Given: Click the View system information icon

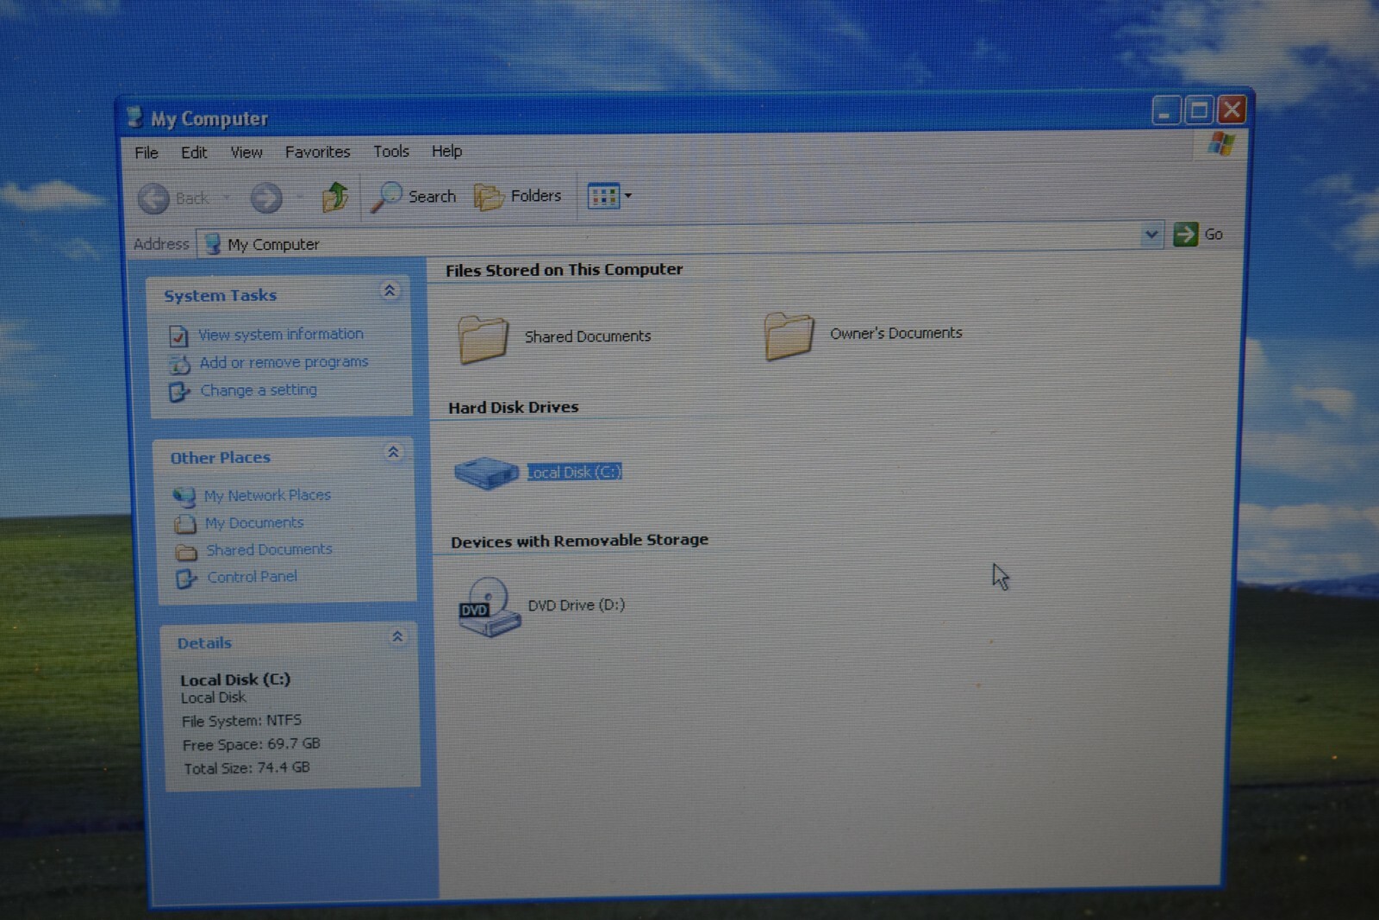Looking at the screenshot, I should pyautogui.click(x=178, y=335).
